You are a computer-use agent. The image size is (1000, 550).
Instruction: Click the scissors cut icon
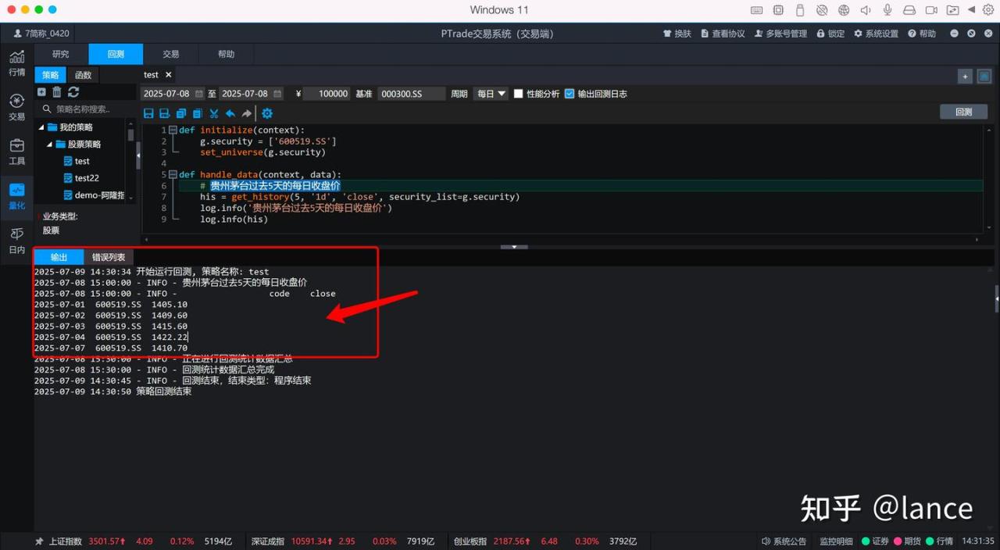pyautogui.click(x=214, y=113)
